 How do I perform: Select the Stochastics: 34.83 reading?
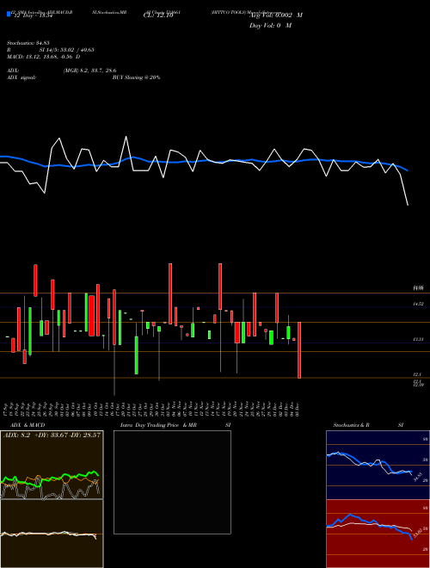pyautogui.click(x=28, y=43)
